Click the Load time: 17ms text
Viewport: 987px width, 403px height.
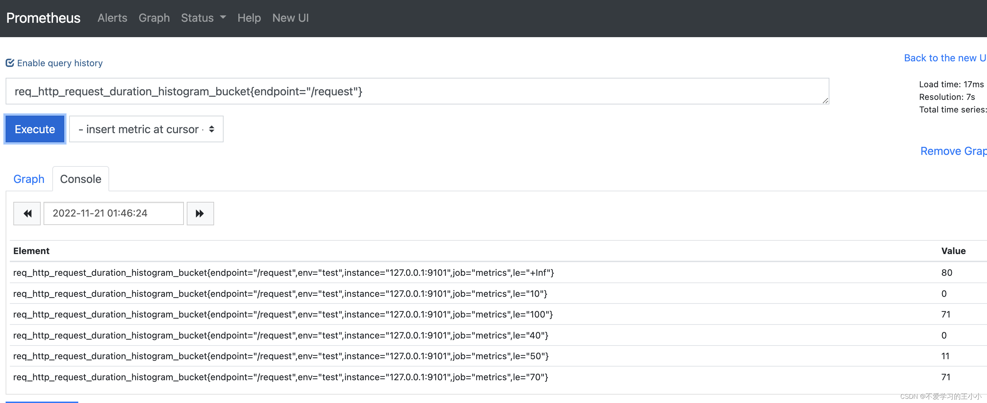[951, 84]
